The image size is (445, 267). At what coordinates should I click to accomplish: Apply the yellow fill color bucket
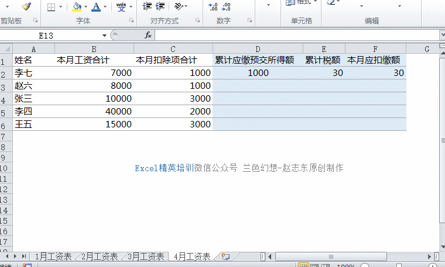click(77, 7)
